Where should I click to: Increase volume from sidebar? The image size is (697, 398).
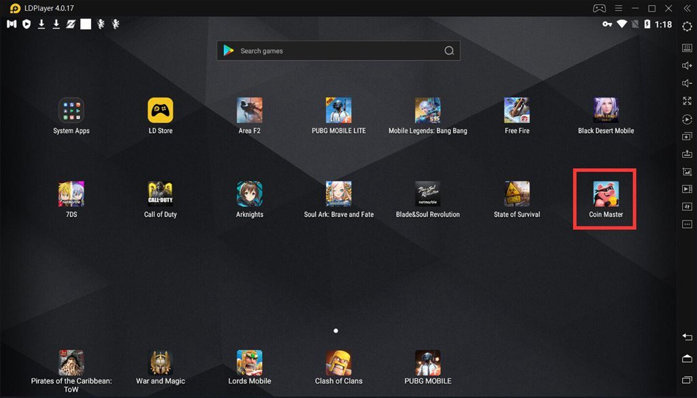(687, 65)
